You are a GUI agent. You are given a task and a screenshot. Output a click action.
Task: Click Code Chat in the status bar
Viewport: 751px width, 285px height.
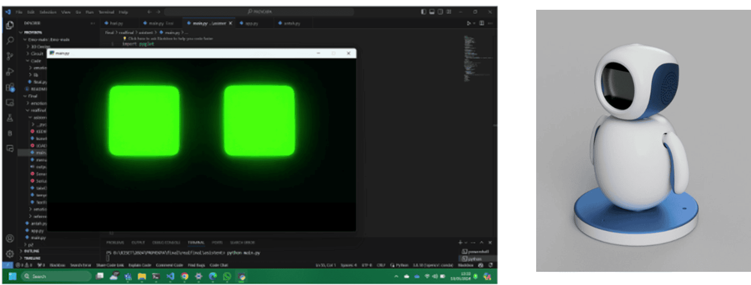(x=219, y=265)
